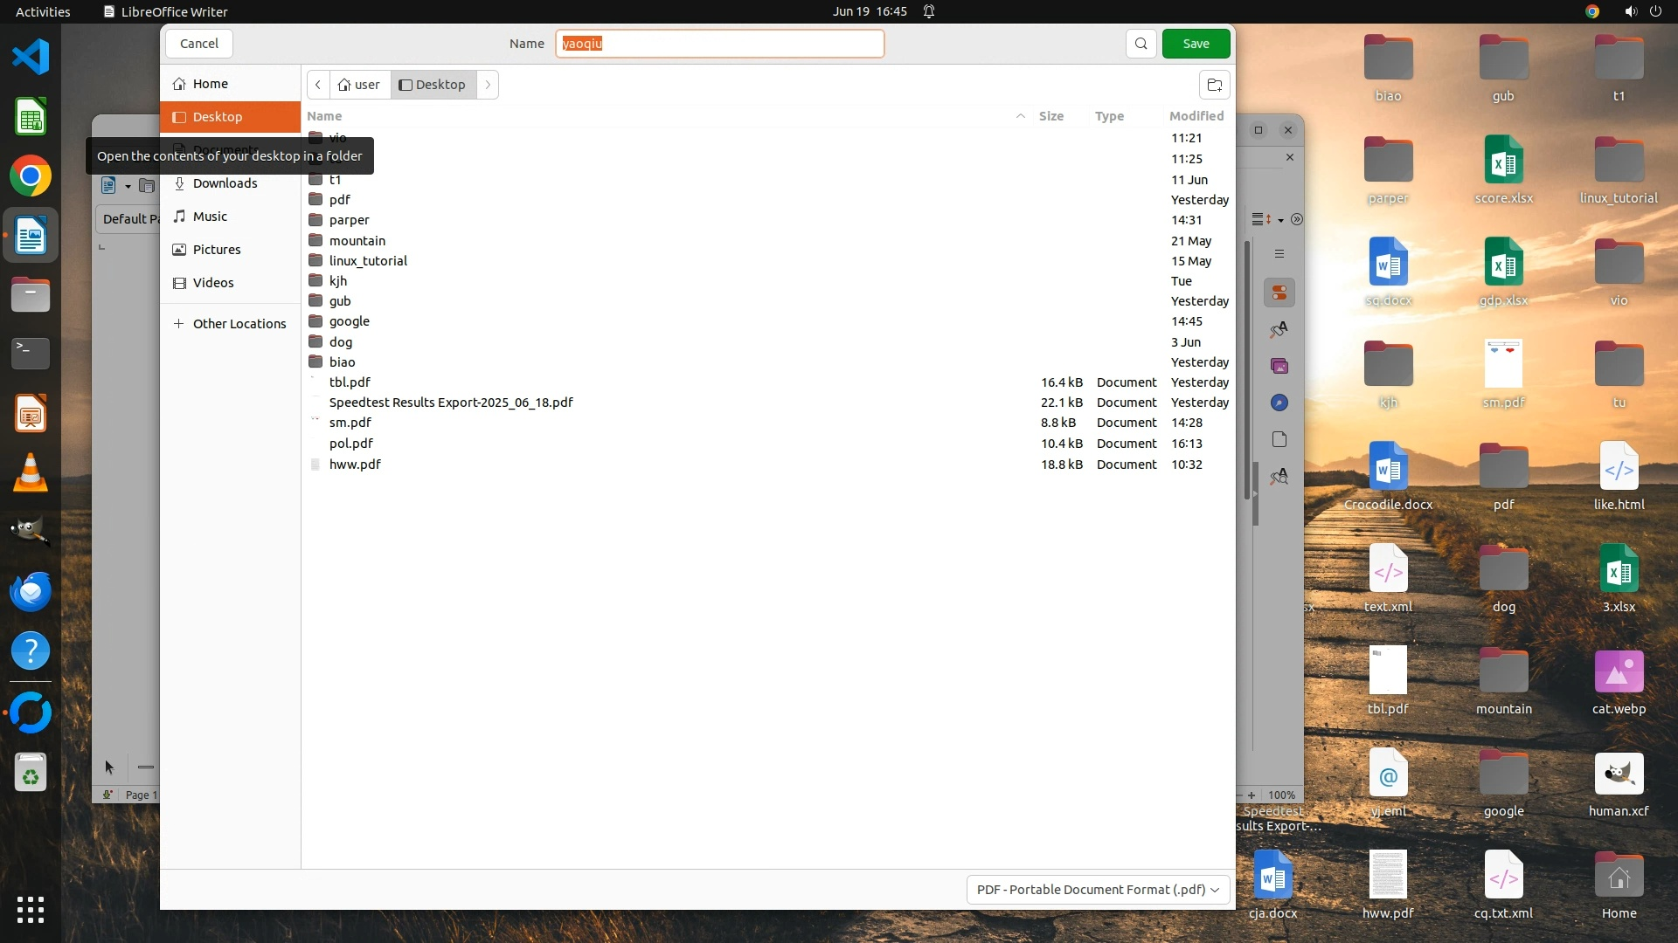Open the file type PDF format dropdown
Image resolution: width=1678 pixels, height=943 pixels.
click(x=1098, y=889)
